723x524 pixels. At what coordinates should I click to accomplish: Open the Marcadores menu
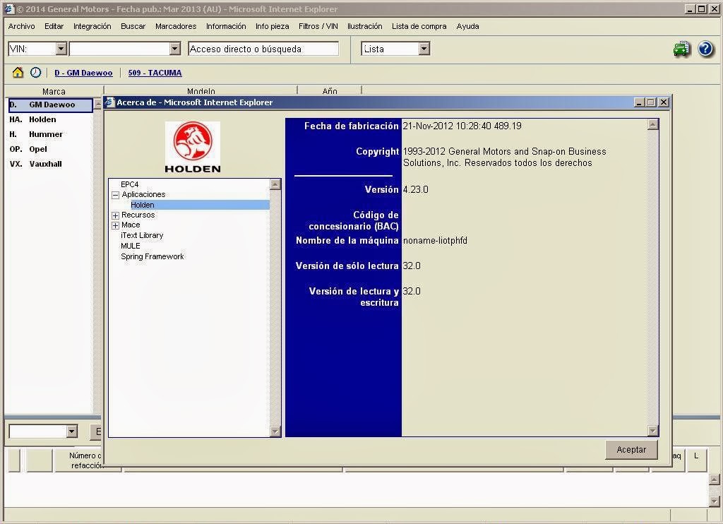176,26
